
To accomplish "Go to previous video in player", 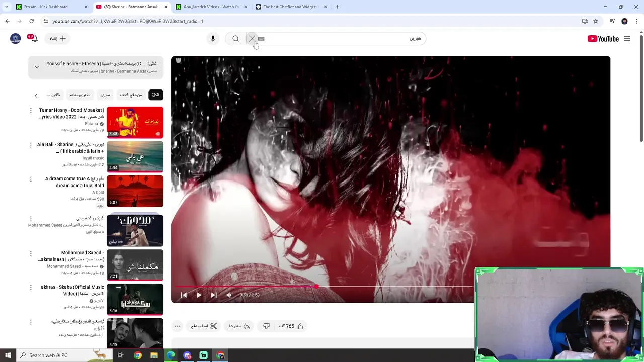I will tap(184, 295).
